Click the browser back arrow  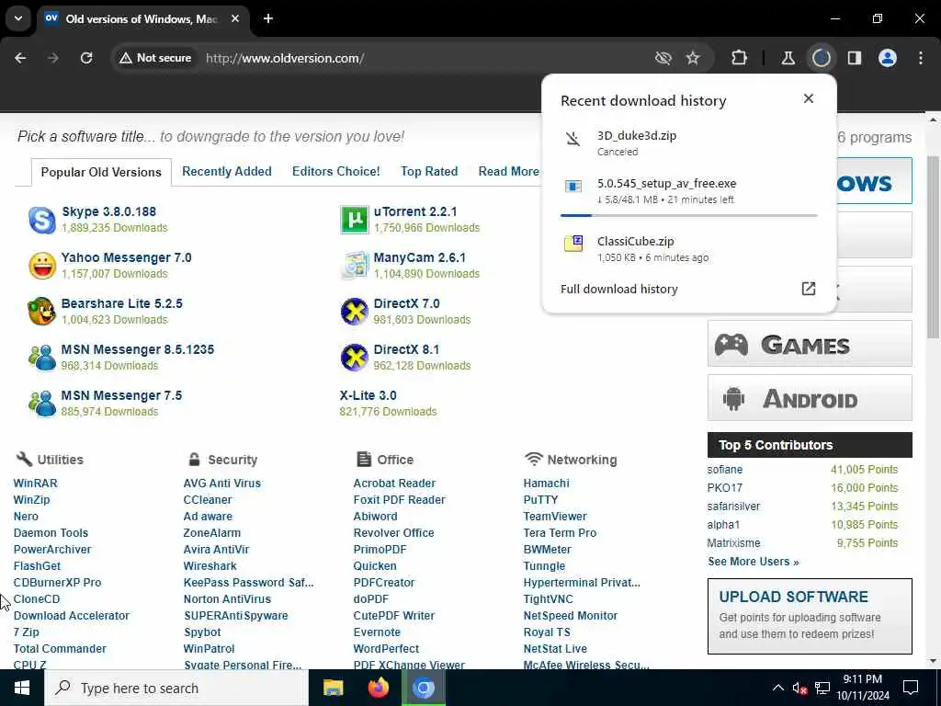(20, 58)
